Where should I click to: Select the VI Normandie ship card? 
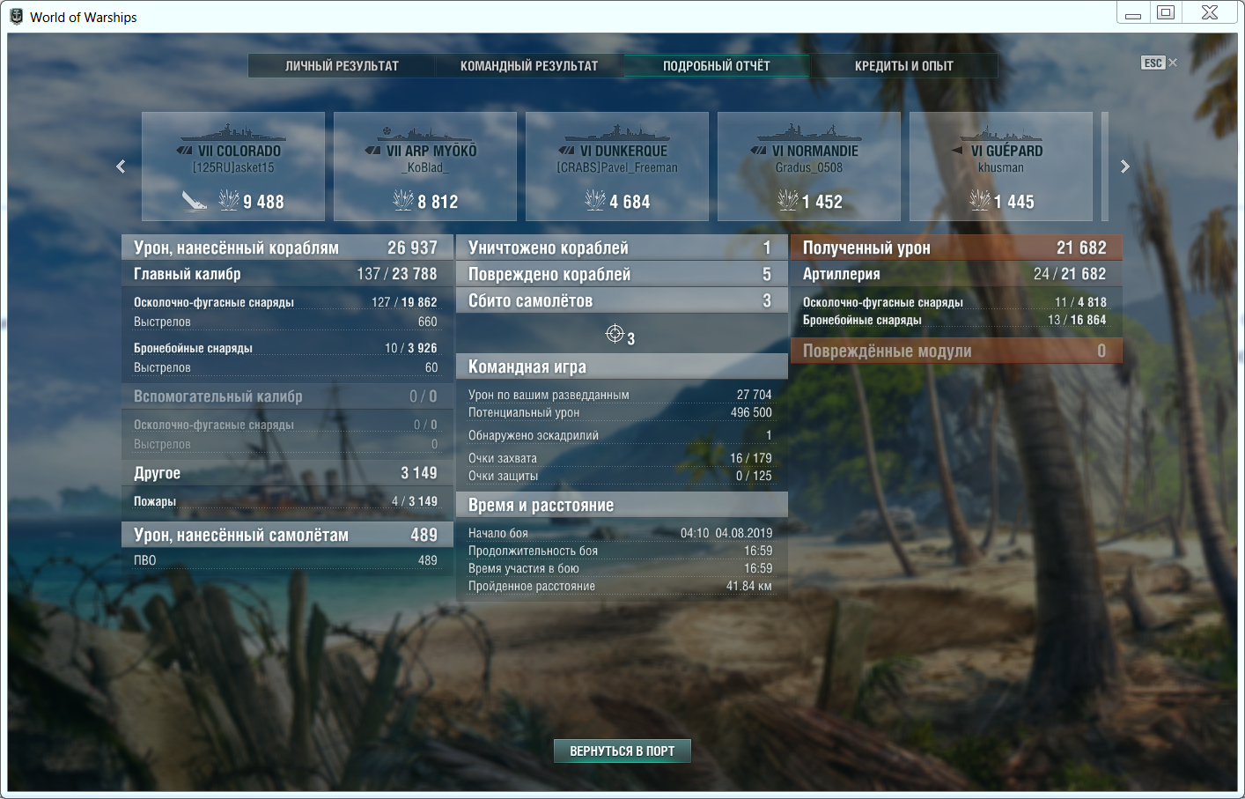tap(809, 166)
